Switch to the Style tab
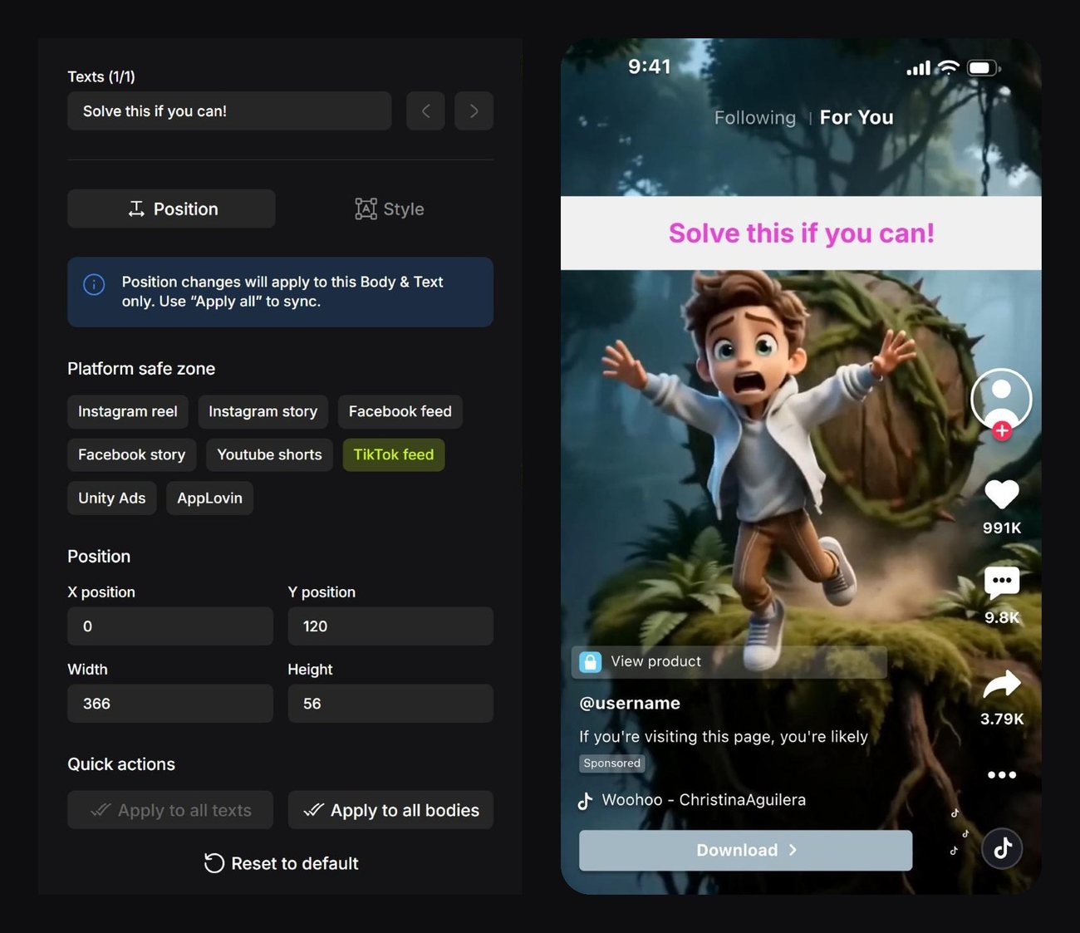1080x933 pixels. tap(389, 209)
